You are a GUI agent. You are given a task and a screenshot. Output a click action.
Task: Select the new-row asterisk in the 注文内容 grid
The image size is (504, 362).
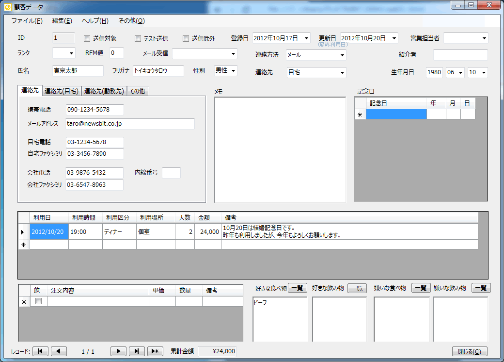coord(24,302)
